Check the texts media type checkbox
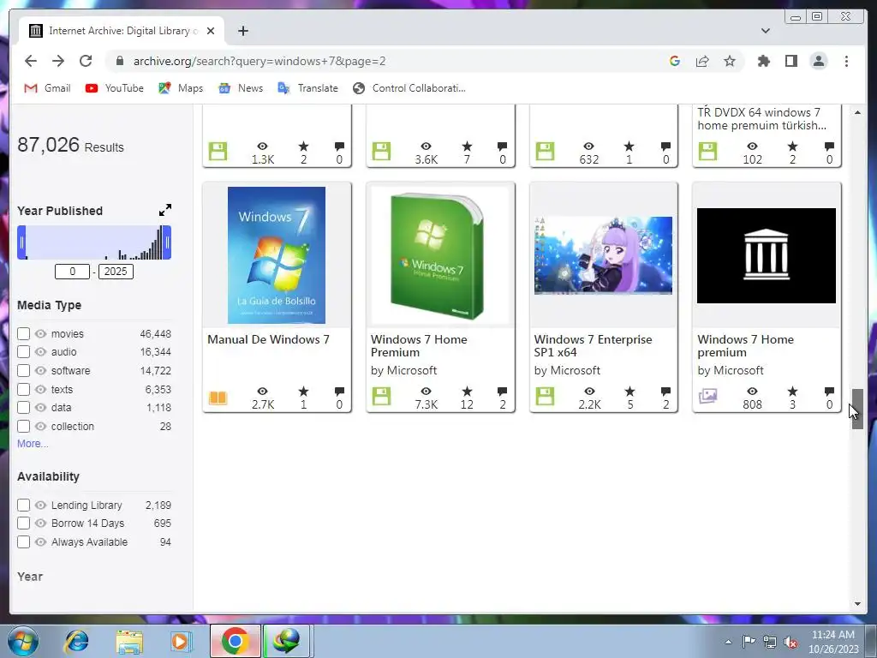Viewport: 877px width, 658px height. pyautogui.click(x=23, y=390)
